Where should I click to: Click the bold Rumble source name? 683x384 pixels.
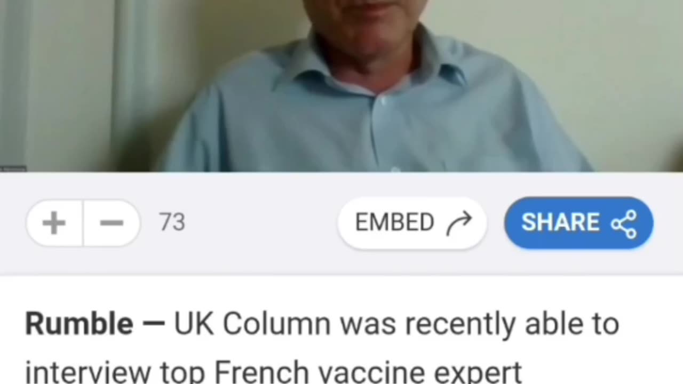[79, 324]
